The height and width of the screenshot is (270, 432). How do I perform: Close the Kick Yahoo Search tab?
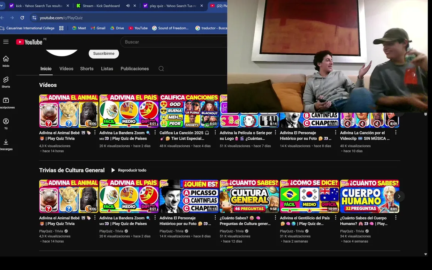[x=68, y=6]
